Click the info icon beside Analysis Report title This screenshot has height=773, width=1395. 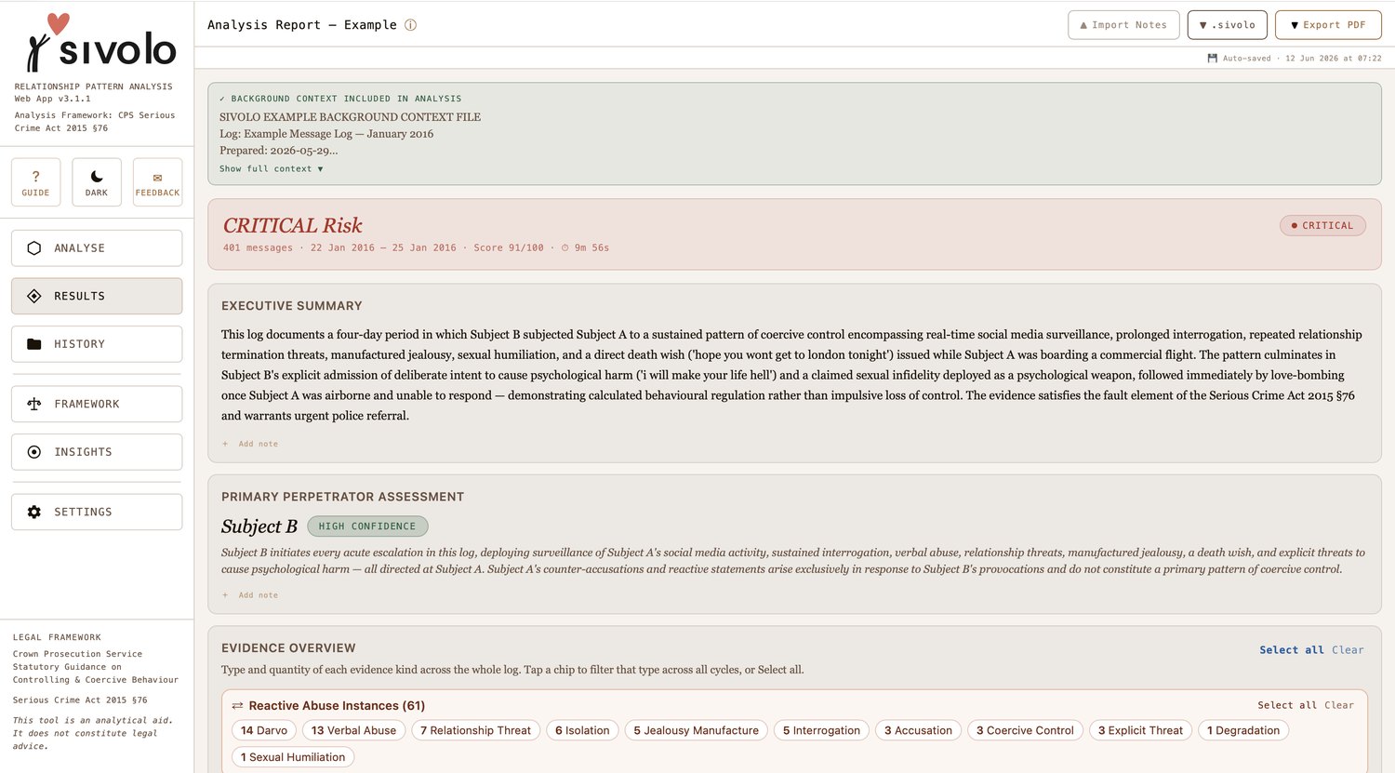[410, 25]
